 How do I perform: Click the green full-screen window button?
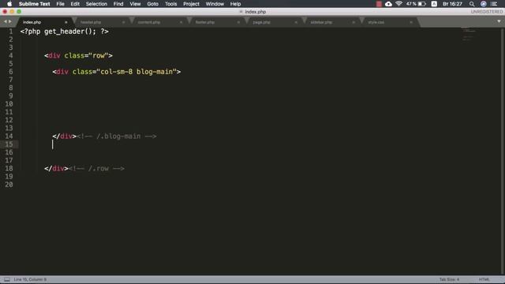click(x=19, y=12)
